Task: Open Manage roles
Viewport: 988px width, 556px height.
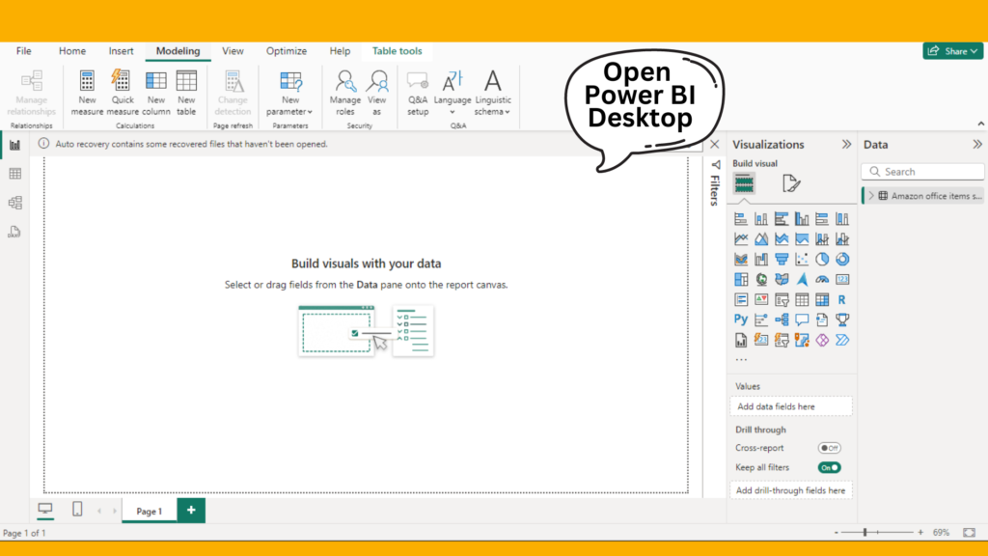Action: click(344, 93)
